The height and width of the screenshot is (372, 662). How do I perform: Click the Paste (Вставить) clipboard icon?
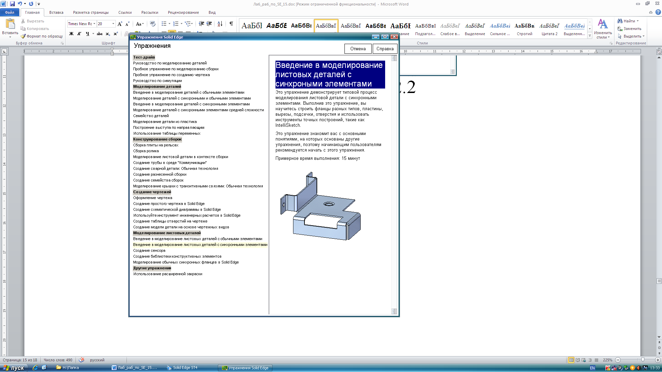tap(10, 24)
